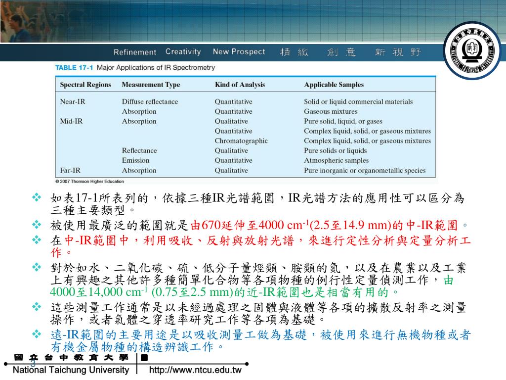Click the first bullet beginning '如表17-1所表列的'
This screenshot has height=380, width=506.
pos(257,204)
